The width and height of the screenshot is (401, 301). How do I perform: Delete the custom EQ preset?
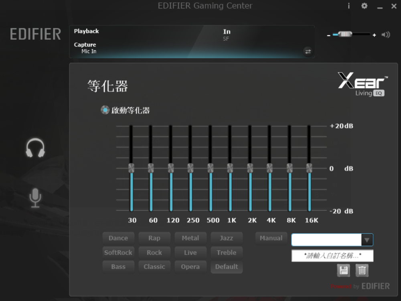[362, 270]
